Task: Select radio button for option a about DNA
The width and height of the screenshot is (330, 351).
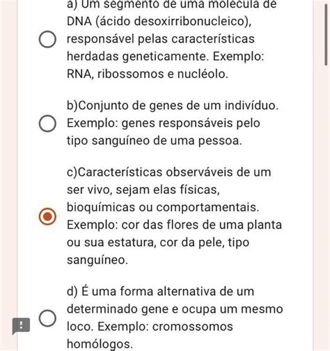Action: pyautogui.click(x=47, y=39)
